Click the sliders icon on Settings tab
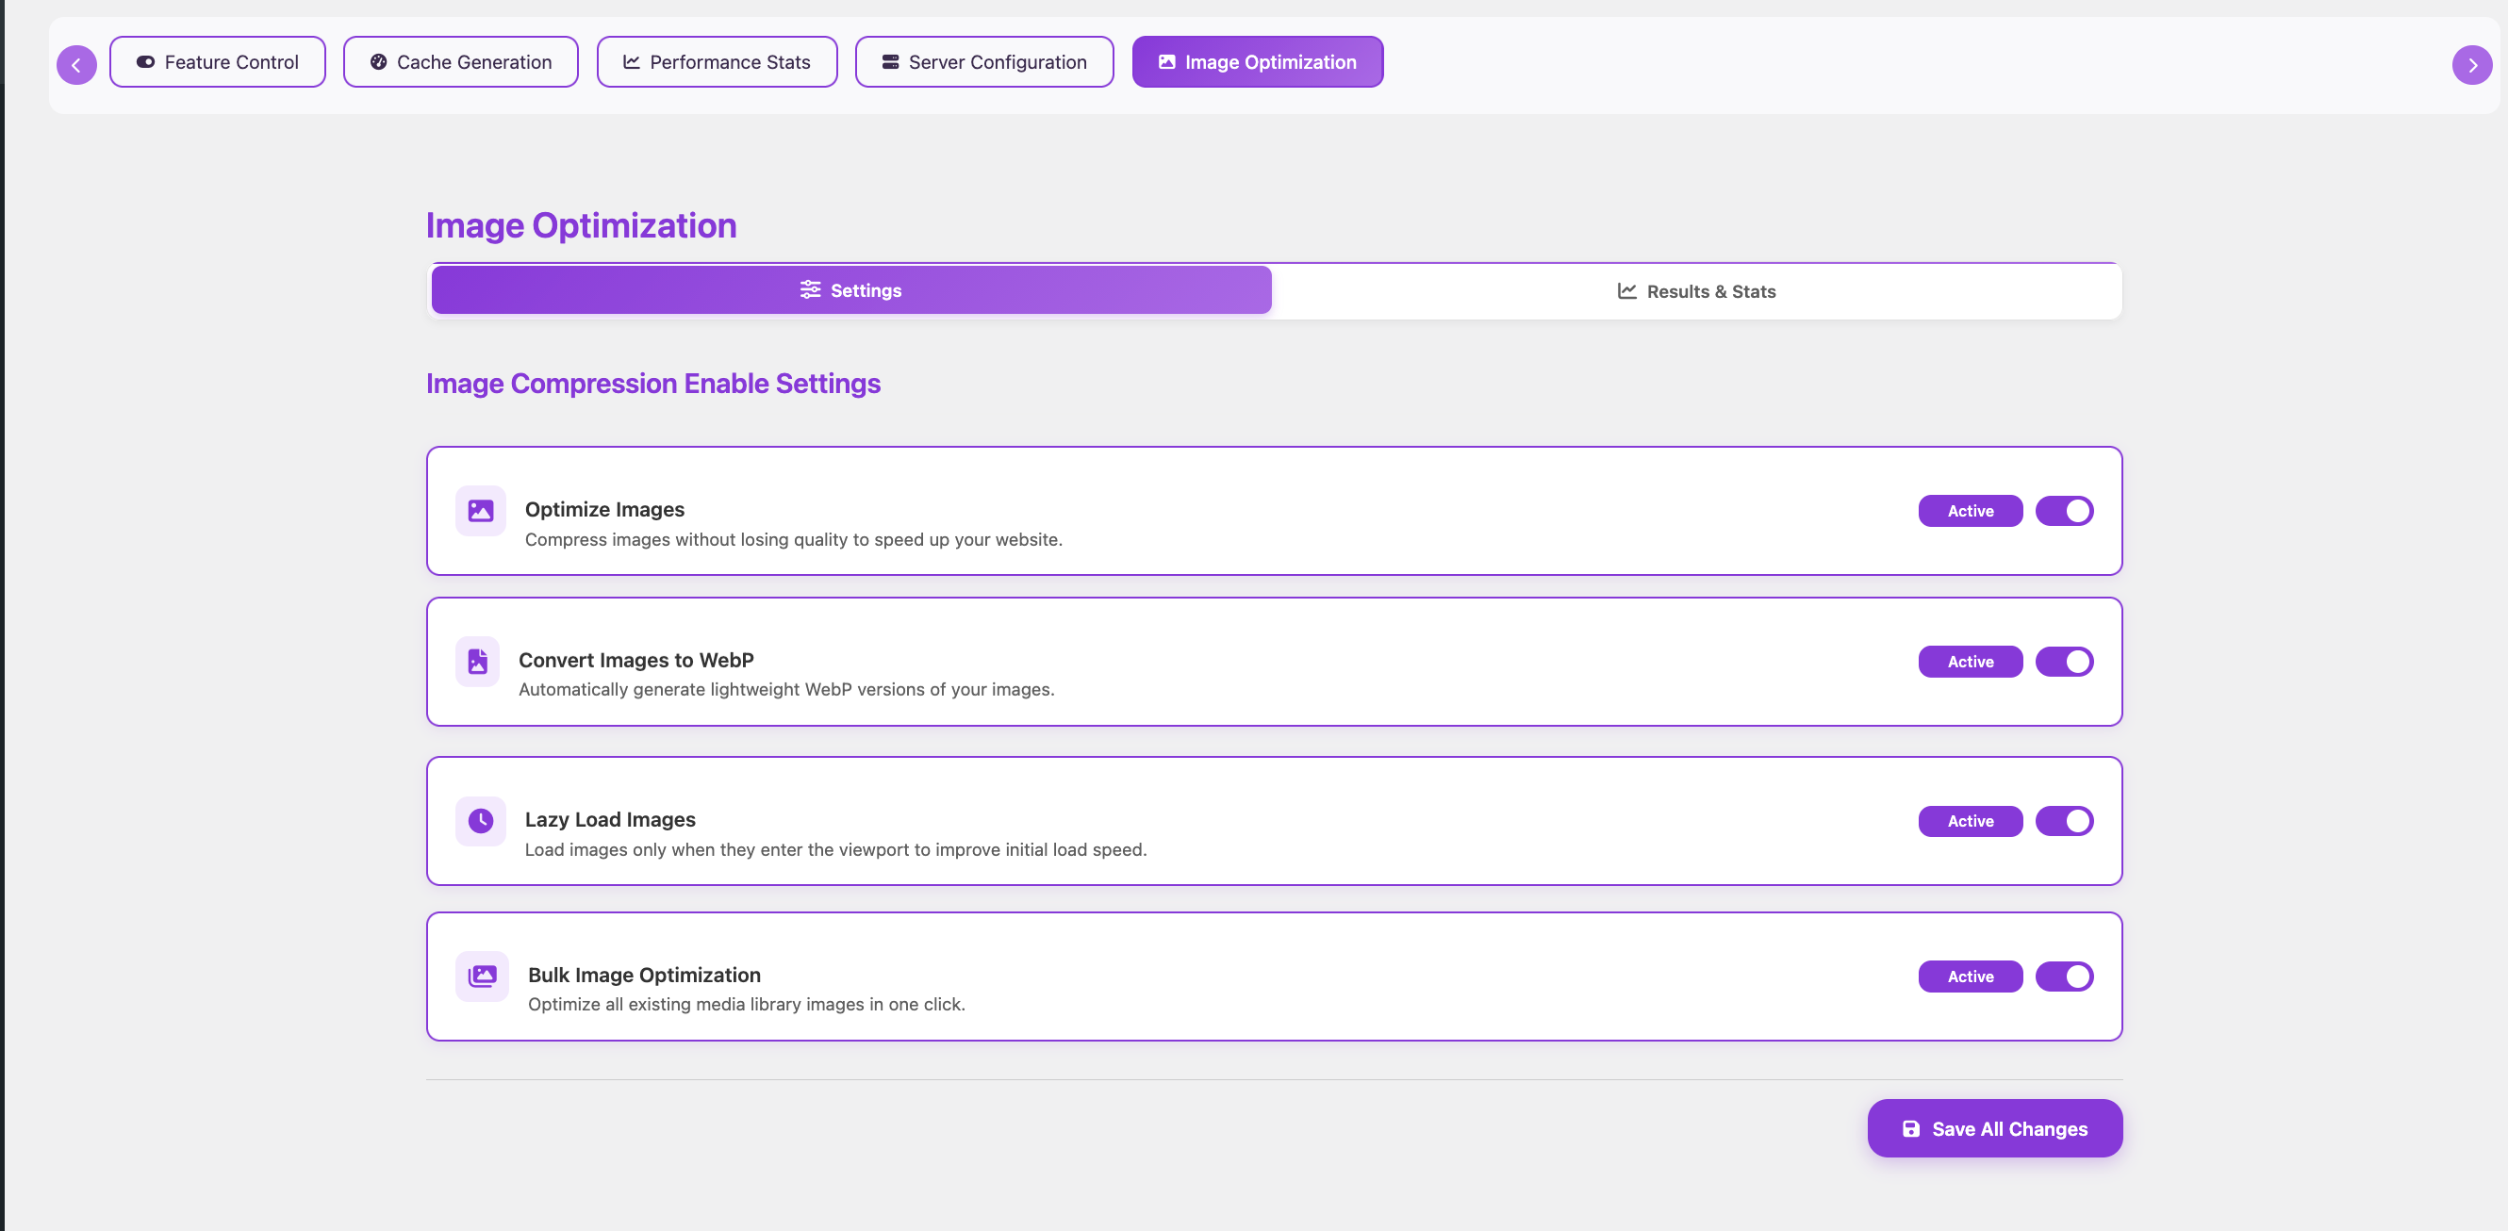 point(809,290)
